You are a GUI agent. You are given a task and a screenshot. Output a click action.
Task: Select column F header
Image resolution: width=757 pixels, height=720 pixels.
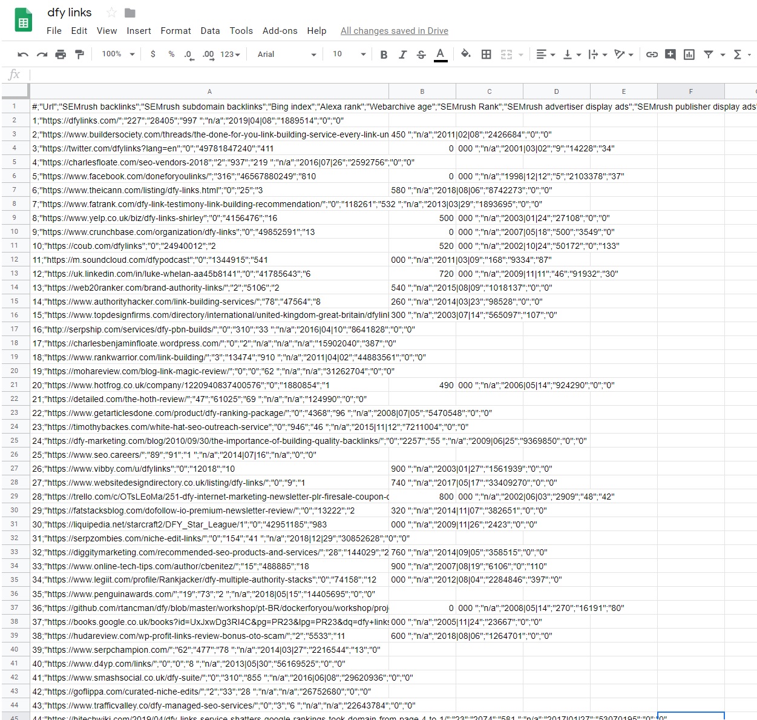click(690, 91)
